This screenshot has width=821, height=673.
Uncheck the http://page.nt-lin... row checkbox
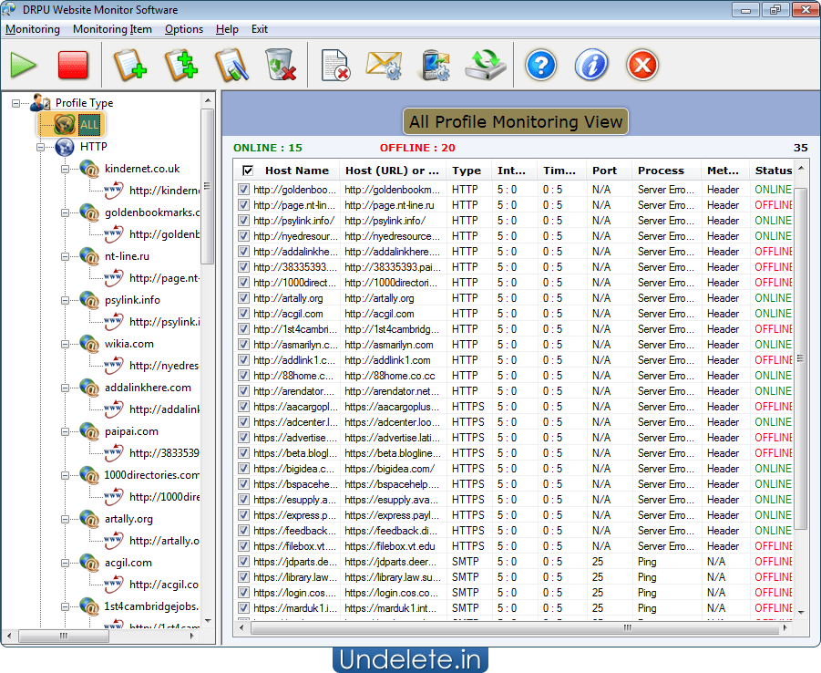(x=243, y=205)
